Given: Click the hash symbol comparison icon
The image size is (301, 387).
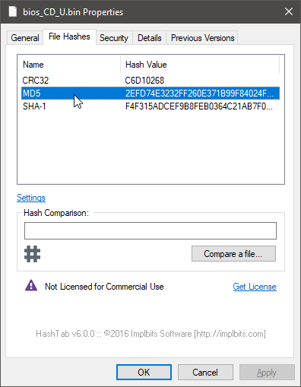Looking at the screenshot, I should pyautogui.click(x=32, y=254).
